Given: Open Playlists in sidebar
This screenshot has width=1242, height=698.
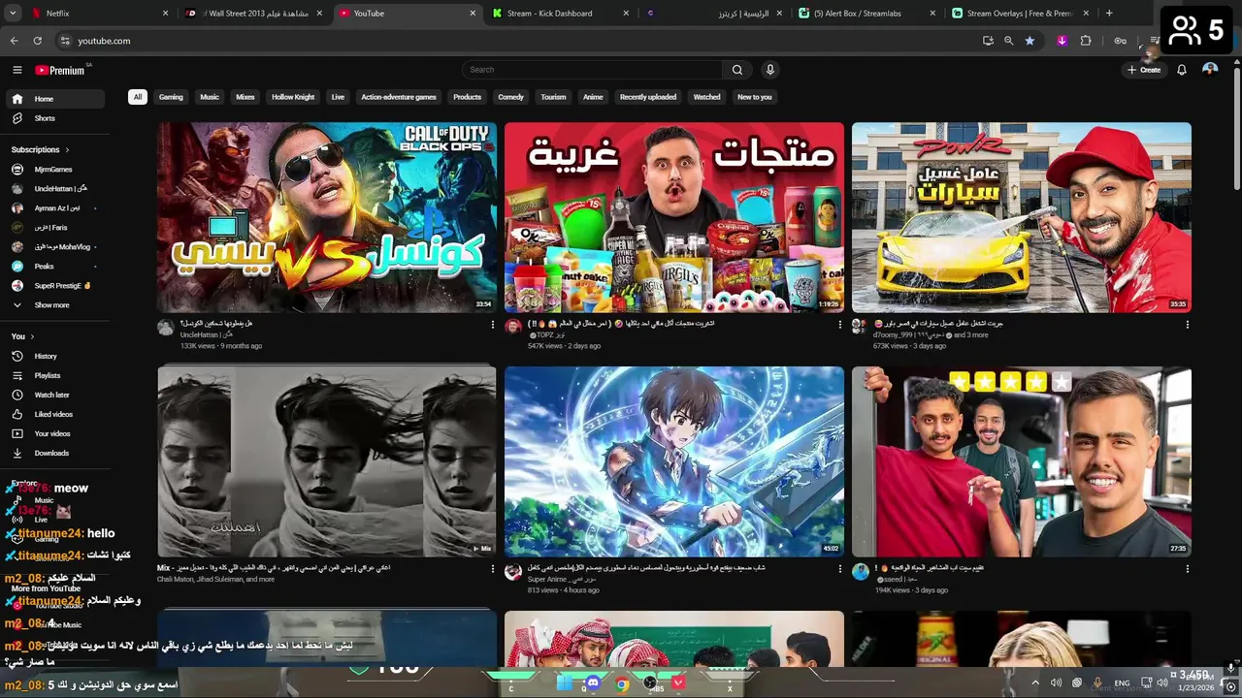Looking at the screenshot, I should (54, 375).
